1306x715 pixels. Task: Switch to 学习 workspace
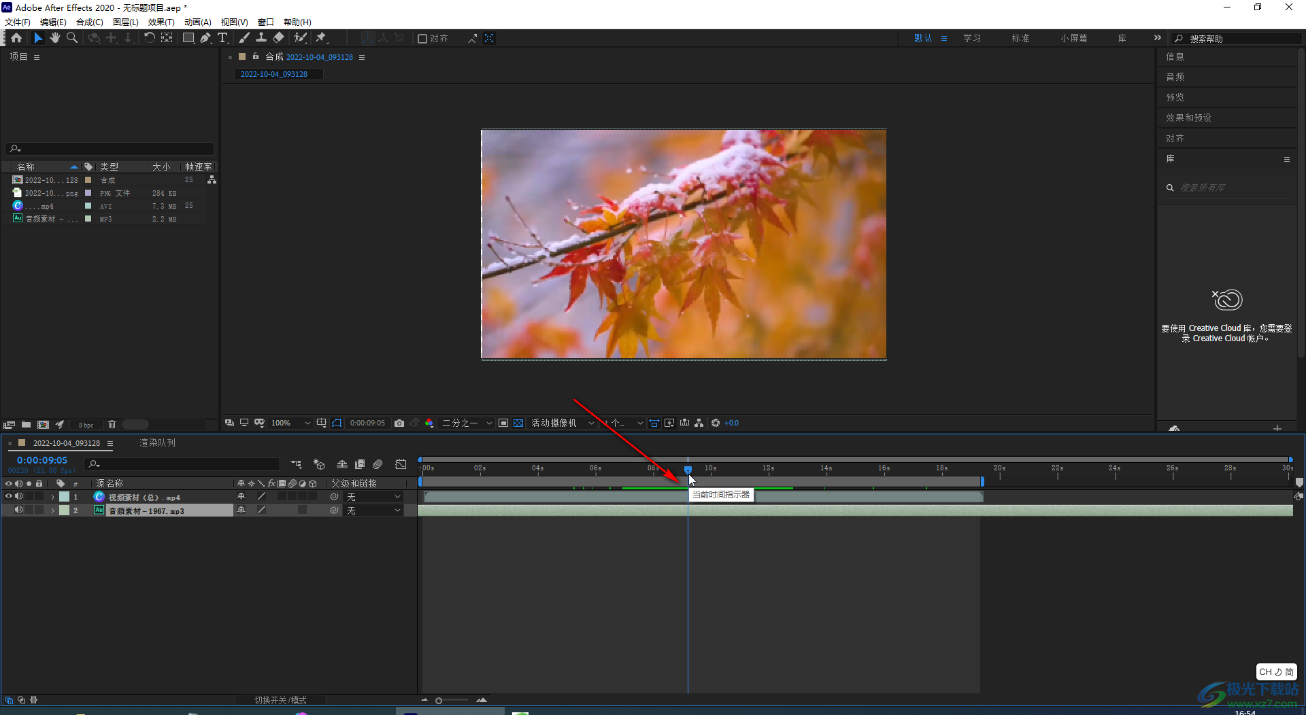point(972,39)
